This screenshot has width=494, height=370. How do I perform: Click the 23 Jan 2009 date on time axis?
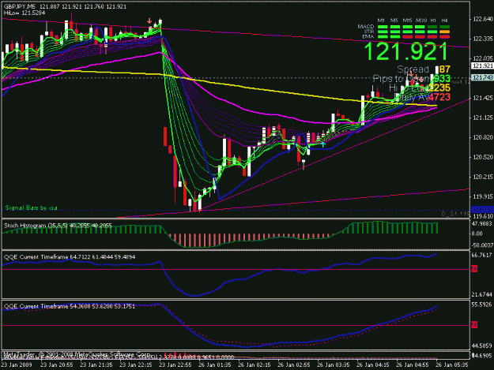(x=17, y=365)
